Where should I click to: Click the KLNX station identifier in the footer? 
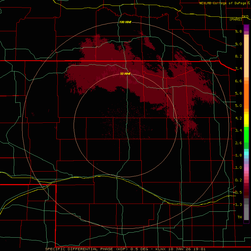point(161,249)
